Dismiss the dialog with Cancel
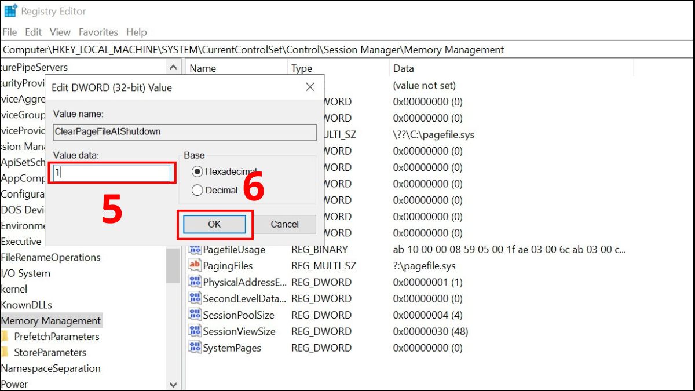 [285, 224]
